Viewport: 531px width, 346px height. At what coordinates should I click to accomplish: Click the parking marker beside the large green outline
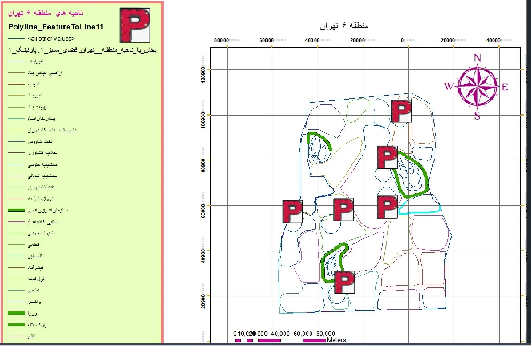click(x=387, y=157)
